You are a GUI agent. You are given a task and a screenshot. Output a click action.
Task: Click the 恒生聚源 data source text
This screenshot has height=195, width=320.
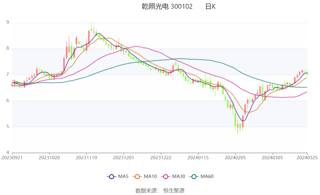(174, 191)
